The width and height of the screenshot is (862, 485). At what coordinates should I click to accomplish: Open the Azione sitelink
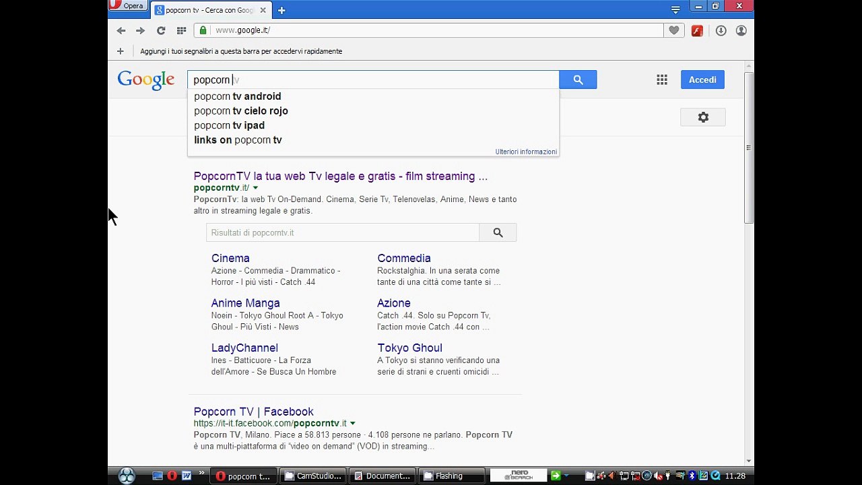pyautogui.click(x=394, y=303)
